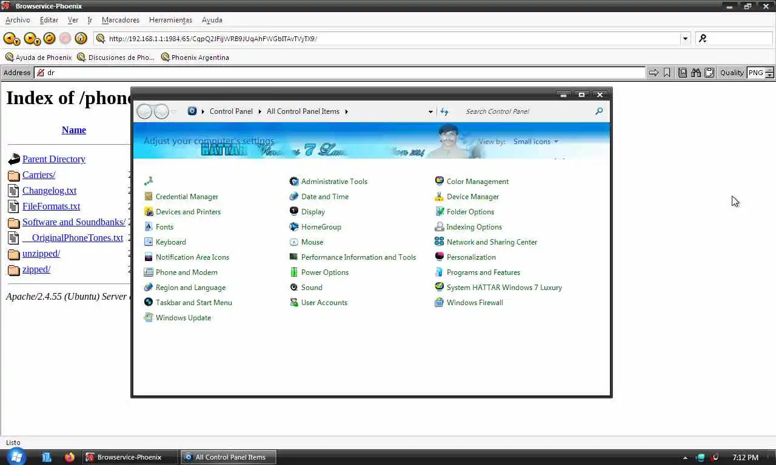Click the browser Back arrow button
Image resolution: width=776 pixels, height=465 pixels.
(x=11, y=39)
